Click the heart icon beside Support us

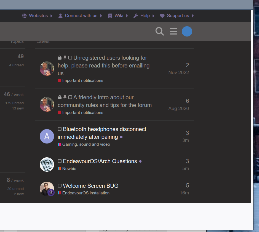click(162, 16)
